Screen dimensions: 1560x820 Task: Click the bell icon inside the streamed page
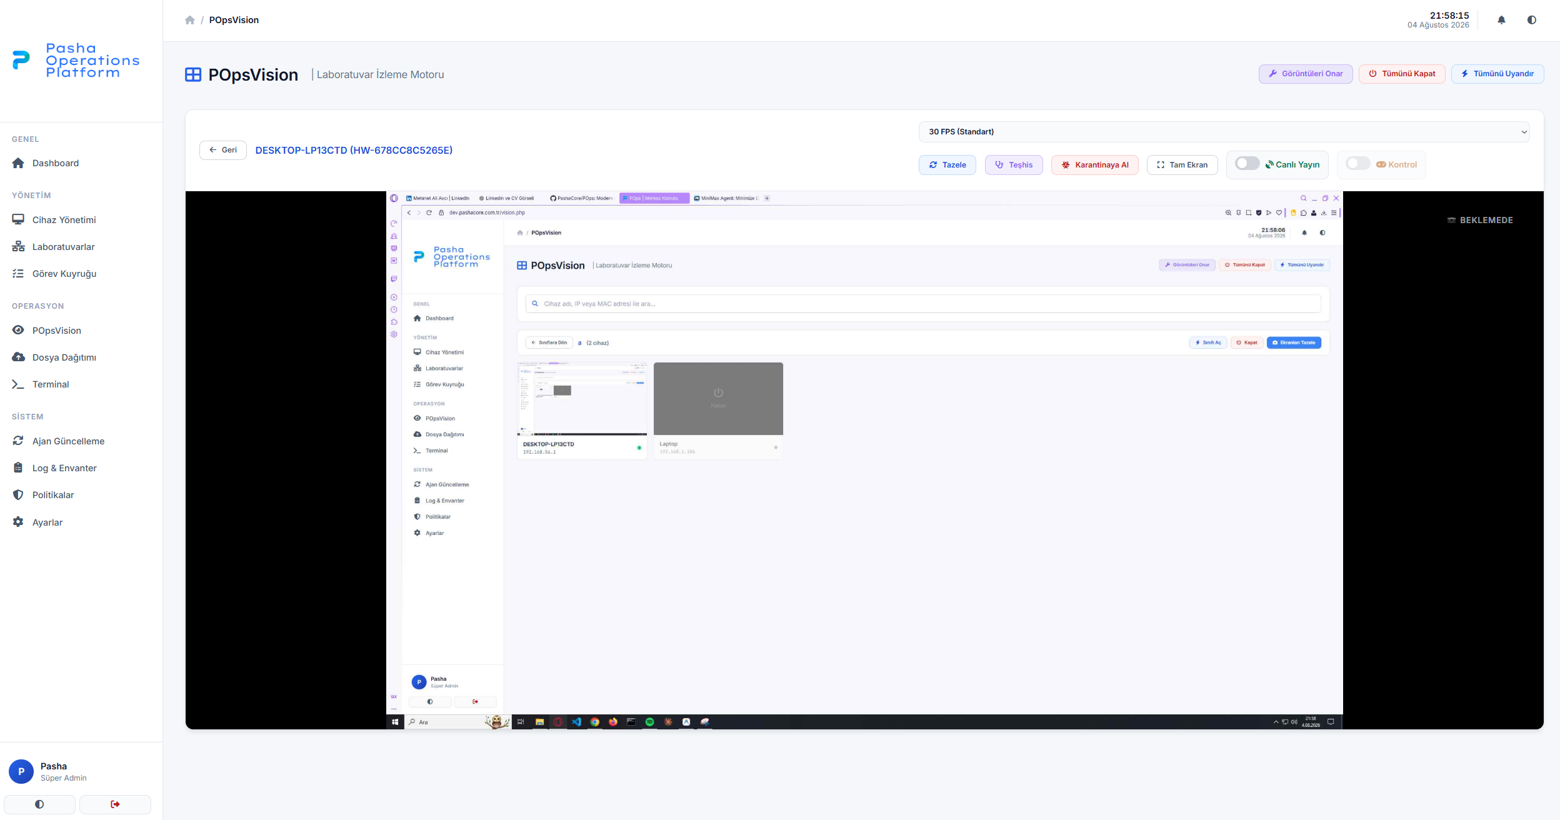point(1304,232)
